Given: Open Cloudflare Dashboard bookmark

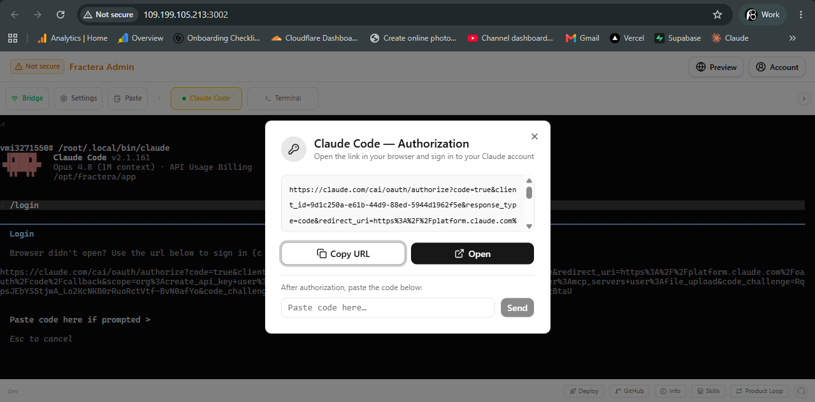Looking at the screenshot, I should click(x=315, y=38).
